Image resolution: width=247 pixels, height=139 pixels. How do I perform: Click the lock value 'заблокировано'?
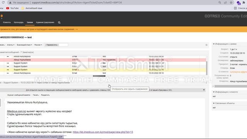(x=237, y=61)
